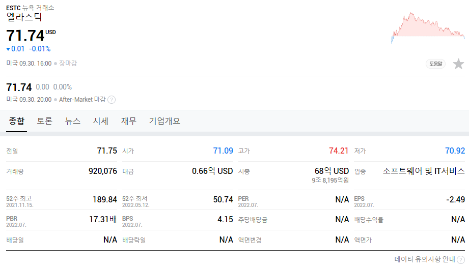Go to the 시세 tab
The height and width of the screenshot is (269, 469).
(x=100, y=121)
